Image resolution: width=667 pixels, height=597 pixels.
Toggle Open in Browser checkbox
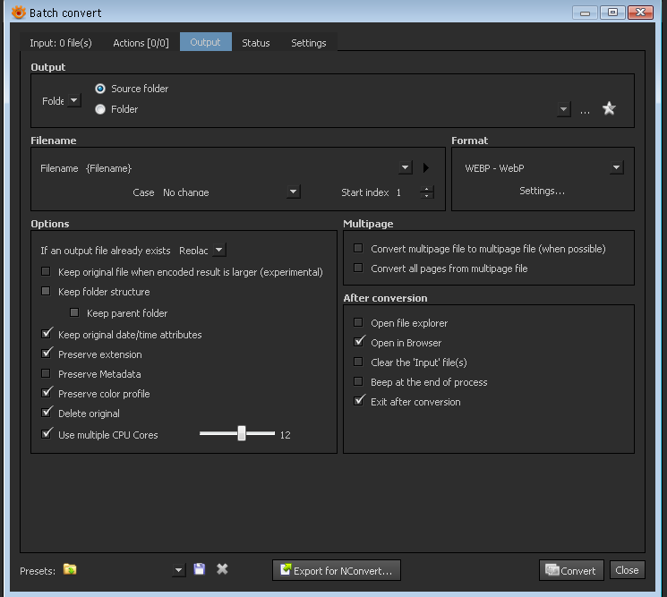click(359, 343)
